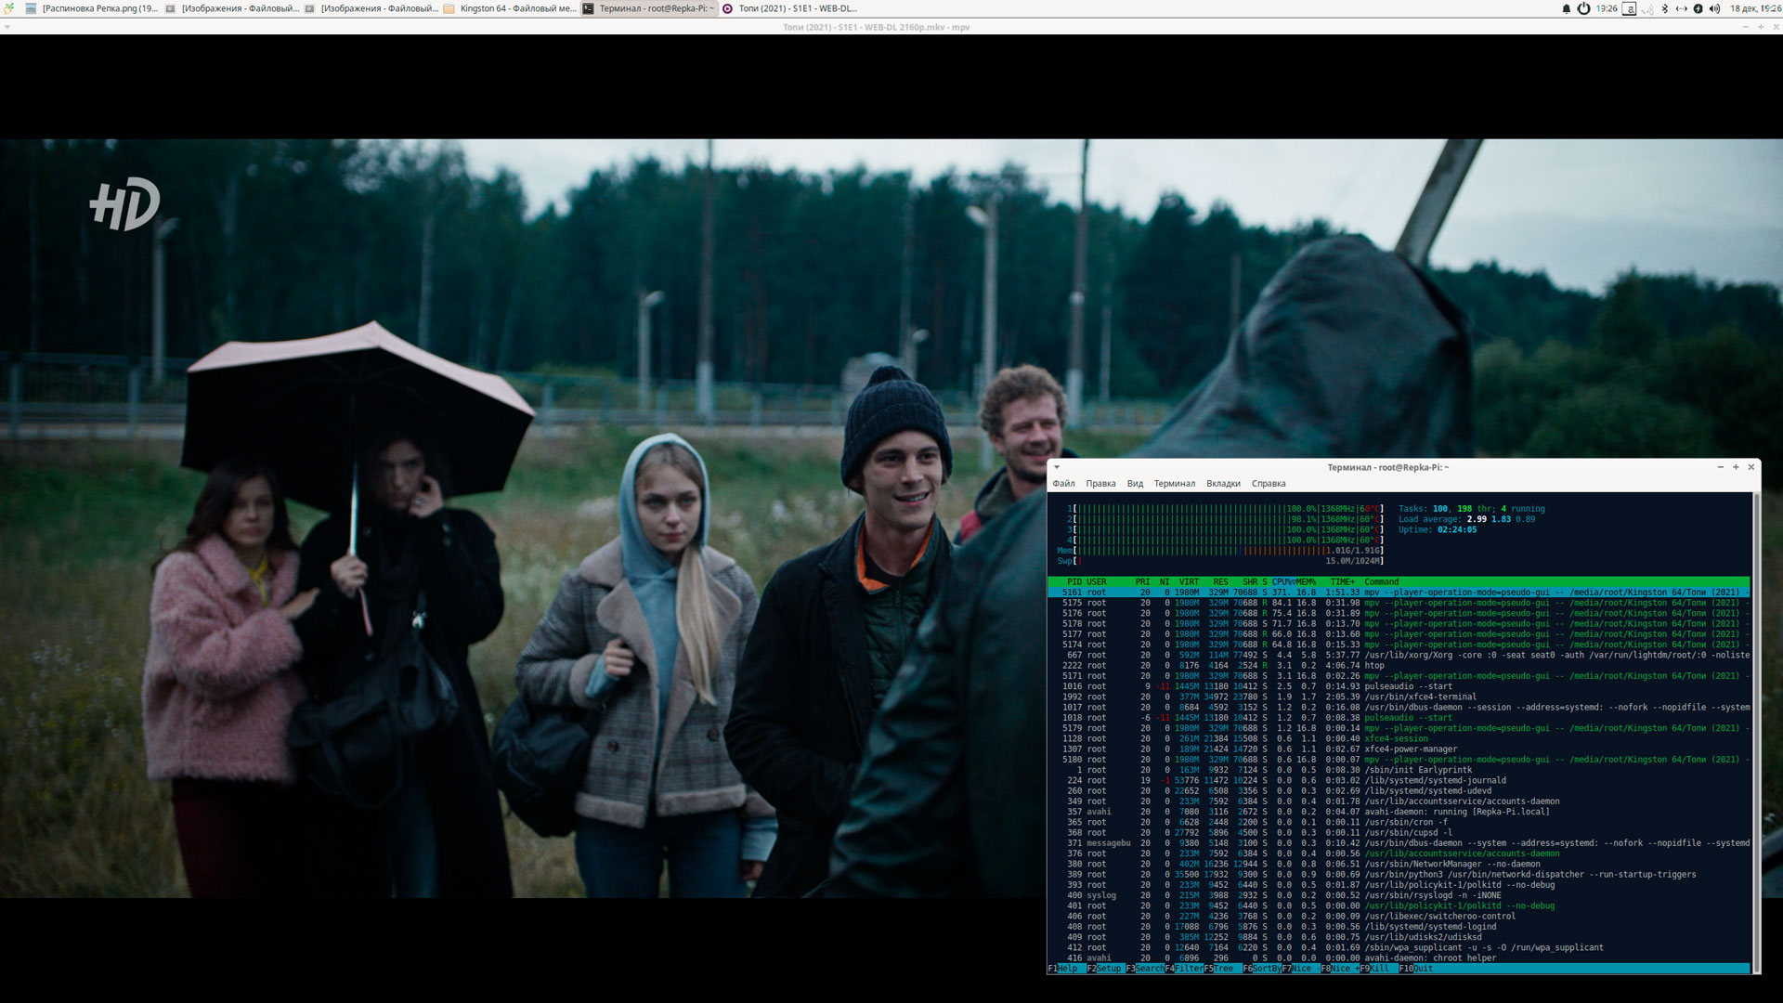Click the F2 Setup button in htop
This screenshot has height=1003, width=1783.
[1108, 969]
